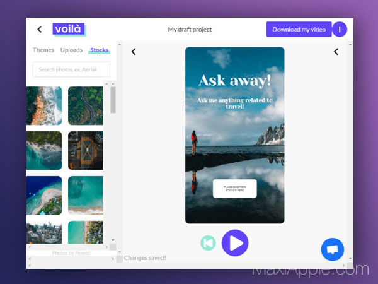Collapse left panel with preview-side chevron
378x284 pixels.
pos(134,52)
